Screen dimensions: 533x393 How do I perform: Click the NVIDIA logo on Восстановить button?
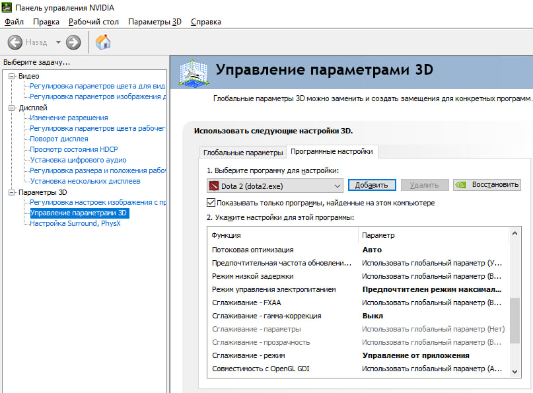[x=460, y=185]
